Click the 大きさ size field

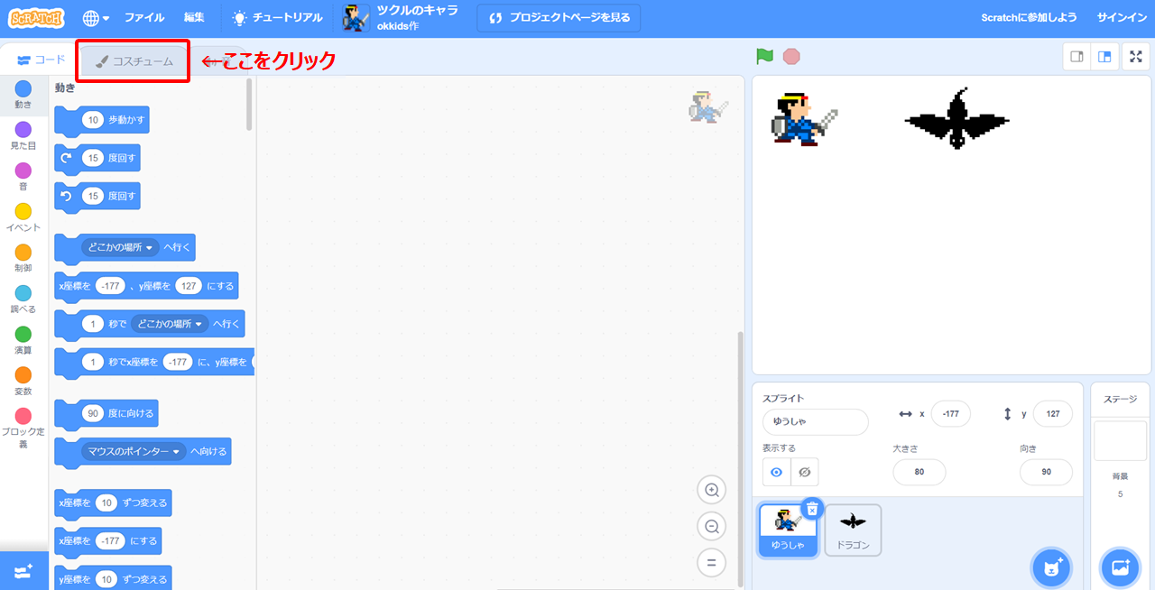pyautogui.click(x=919, y=472)
